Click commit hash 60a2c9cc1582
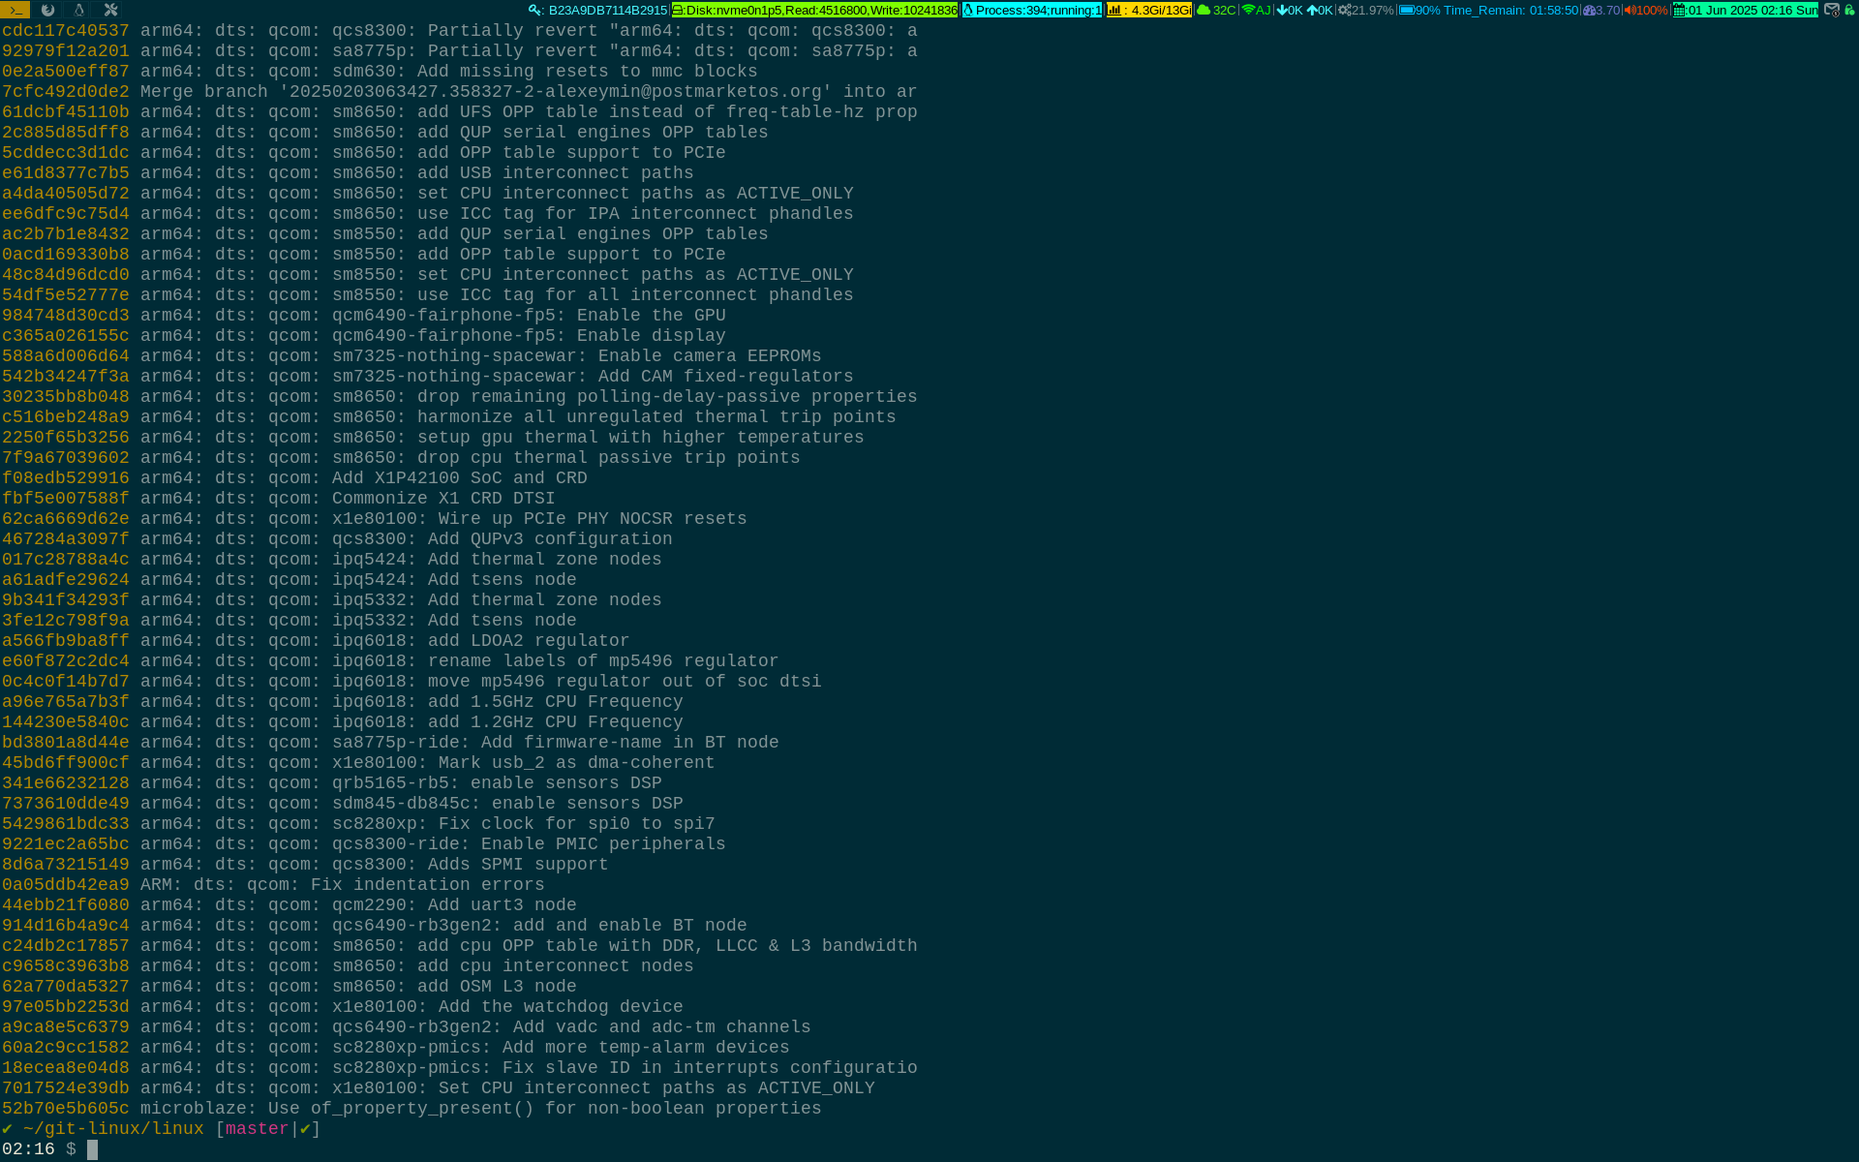This screenshot has height=1162, width=1859. coord(65,1048)
